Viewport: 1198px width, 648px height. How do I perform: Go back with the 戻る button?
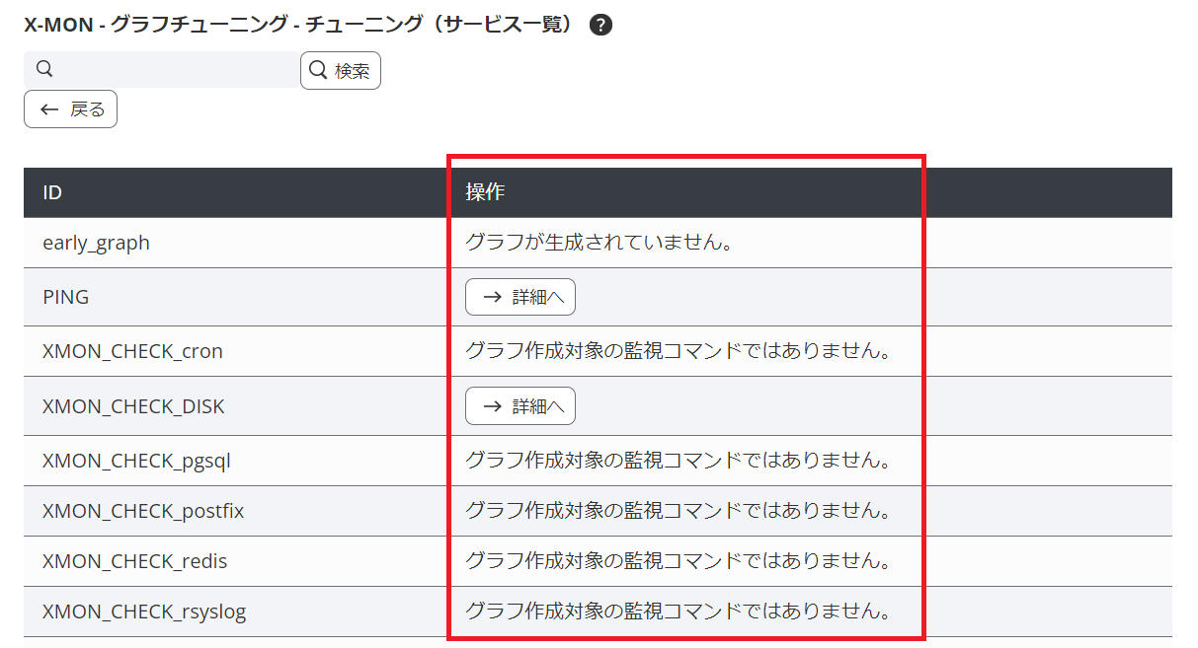point(71,109)
